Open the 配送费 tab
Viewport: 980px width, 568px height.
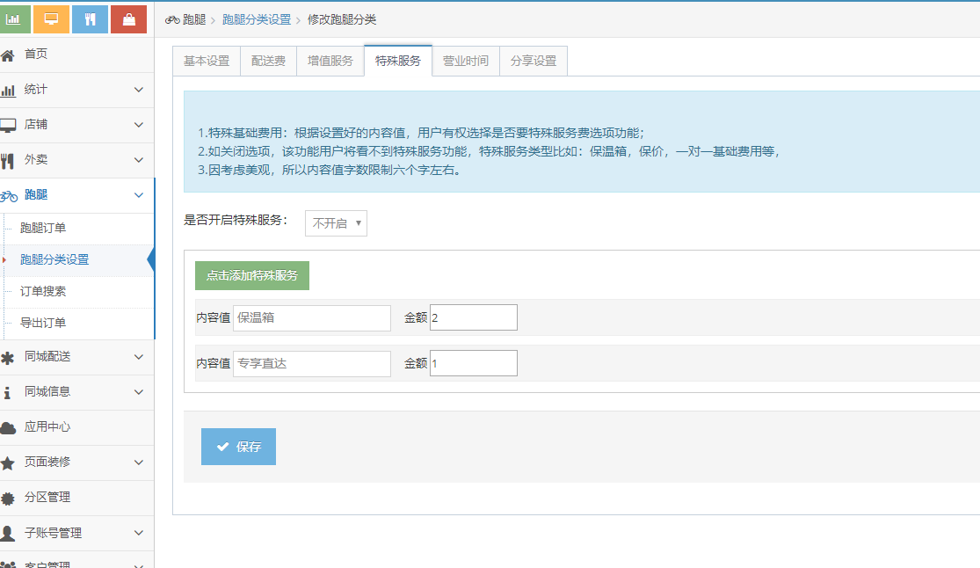(268, 62)
